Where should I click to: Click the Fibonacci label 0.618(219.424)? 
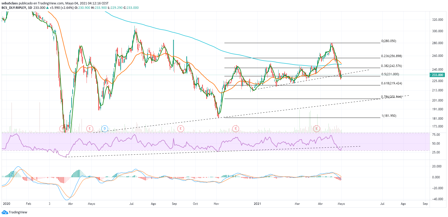(x=392, y=83)
